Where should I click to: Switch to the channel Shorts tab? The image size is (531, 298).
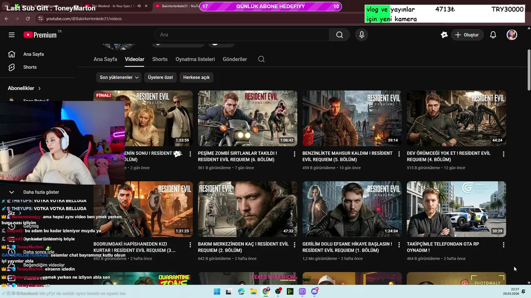click(x=160, y=59)
